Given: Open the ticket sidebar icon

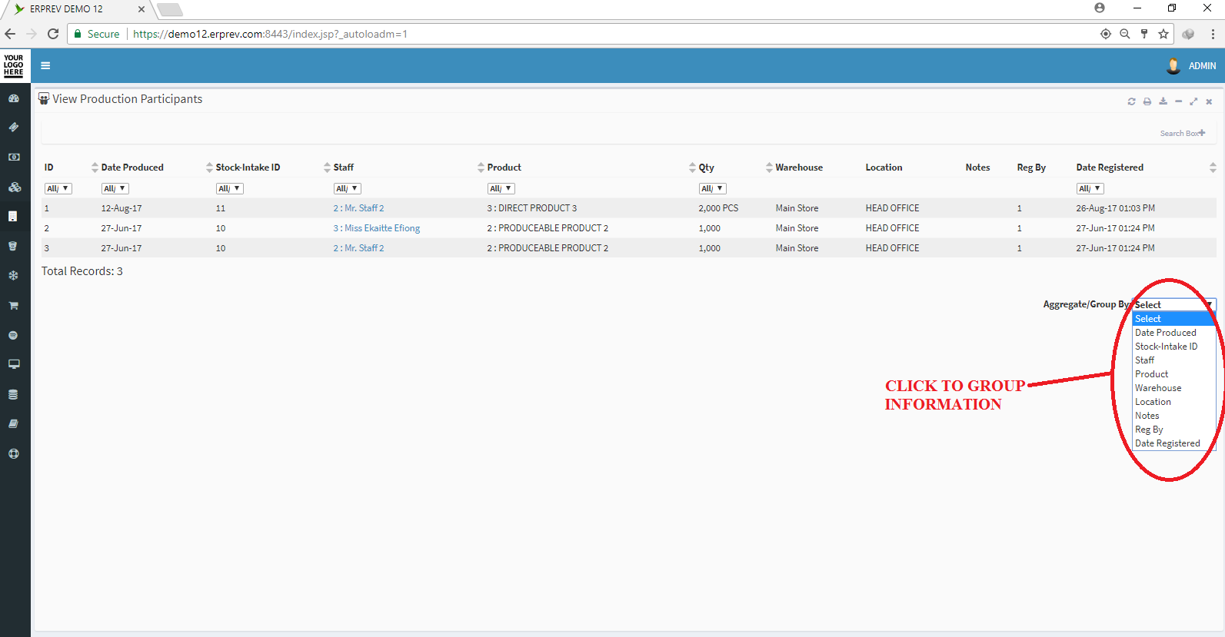Looking at the screenshot, I should click(13, 128).
